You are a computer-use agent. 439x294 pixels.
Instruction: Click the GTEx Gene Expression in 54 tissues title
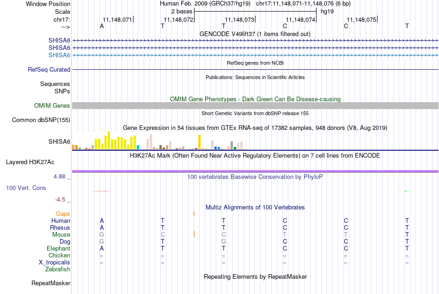(255, 128)
